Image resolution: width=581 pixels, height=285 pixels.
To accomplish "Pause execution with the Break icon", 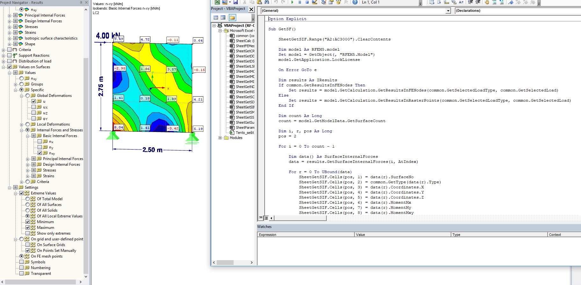I will click(x=300, y=2).
